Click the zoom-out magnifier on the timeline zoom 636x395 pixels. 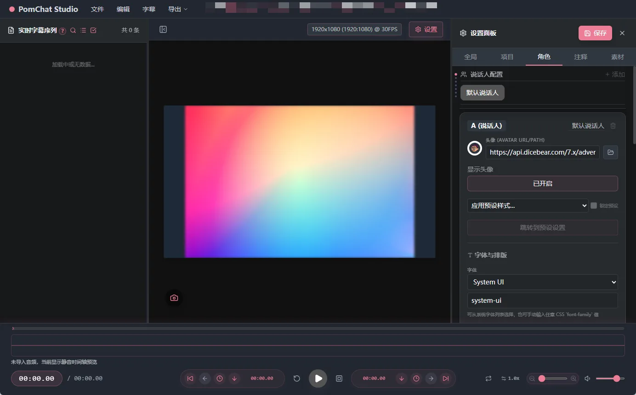pyautogui.click(x=532, y=378)
